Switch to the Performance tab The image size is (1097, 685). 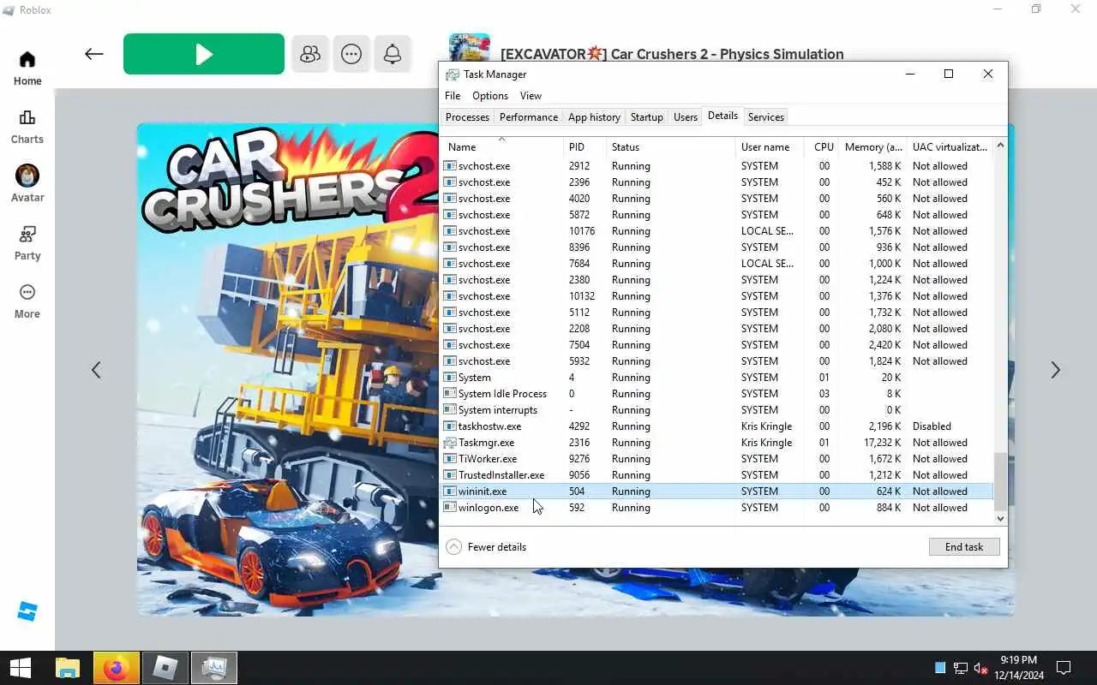point(529,117)
